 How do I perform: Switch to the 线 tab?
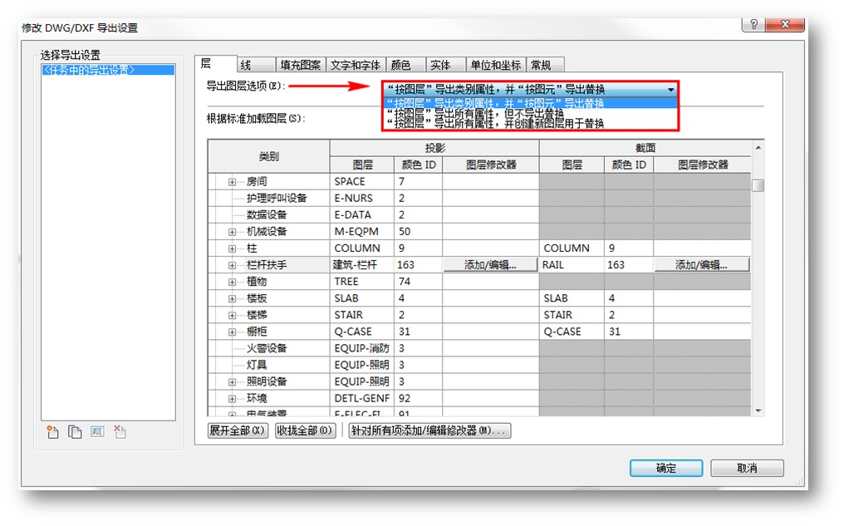(x=256, y=65)
